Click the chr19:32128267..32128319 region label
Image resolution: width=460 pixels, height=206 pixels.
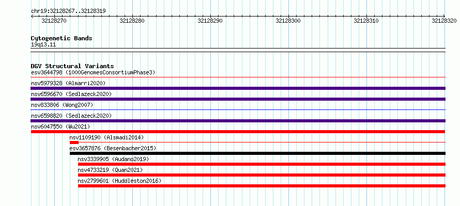(x=68, y=11)
